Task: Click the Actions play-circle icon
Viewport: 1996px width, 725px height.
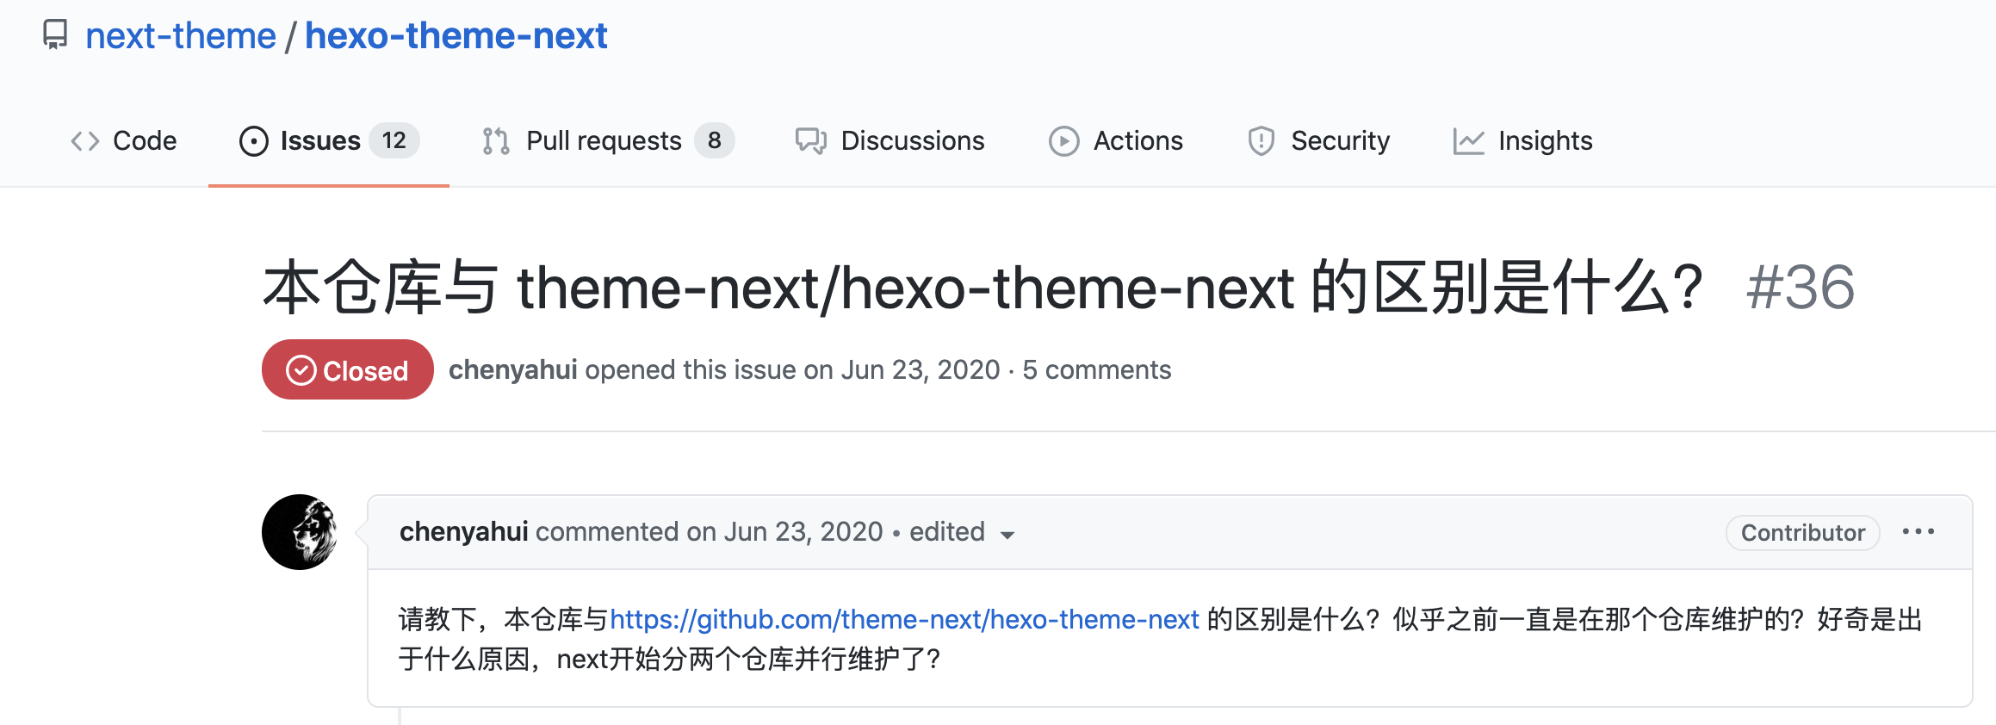Action: pos(1063,141)
